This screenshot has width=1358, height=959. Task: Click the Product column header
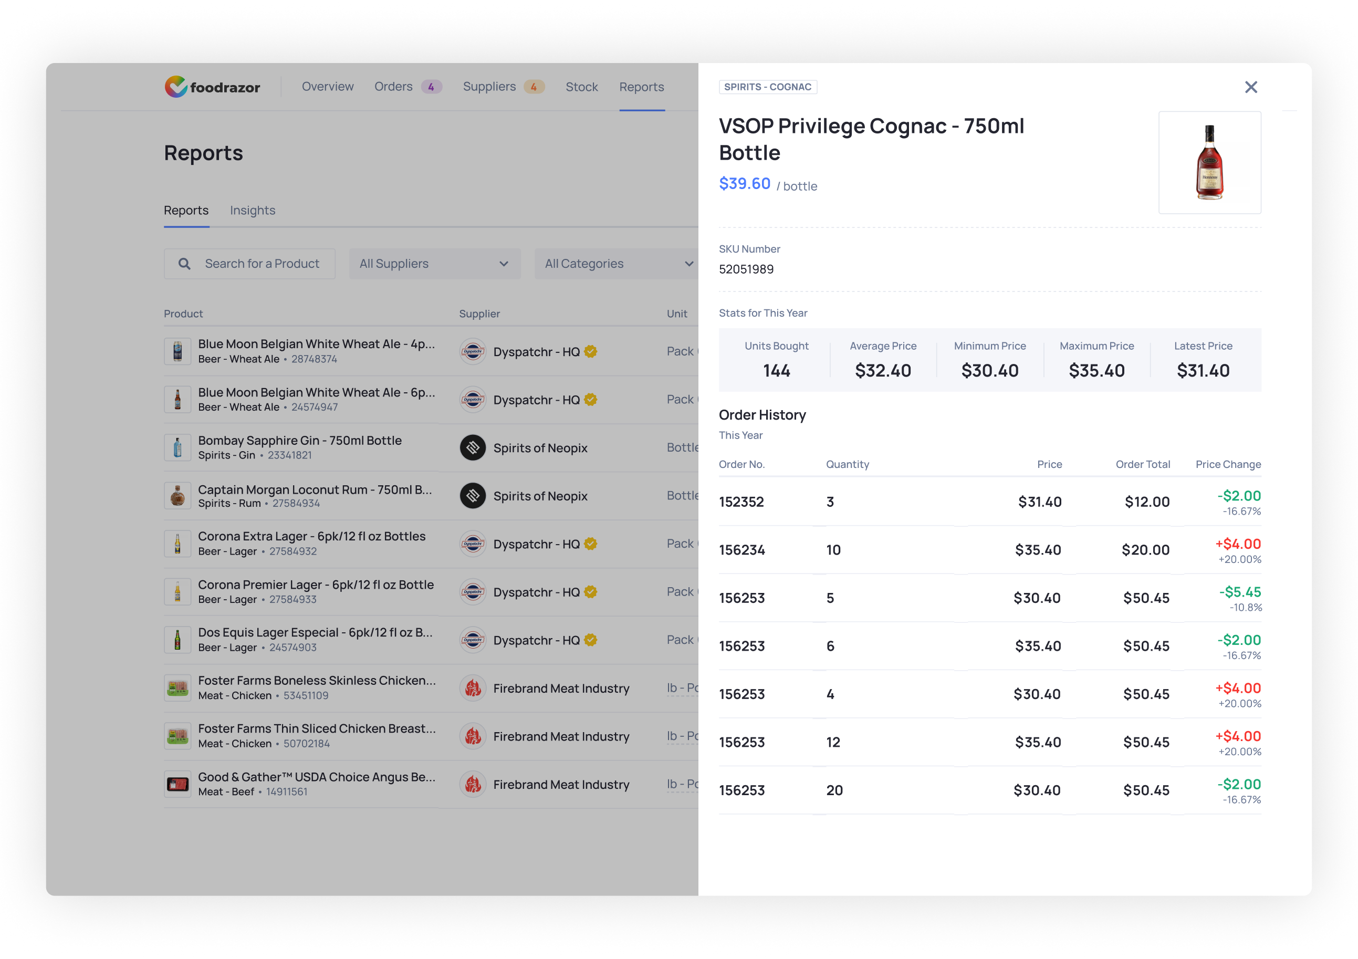tap(183, 314)
